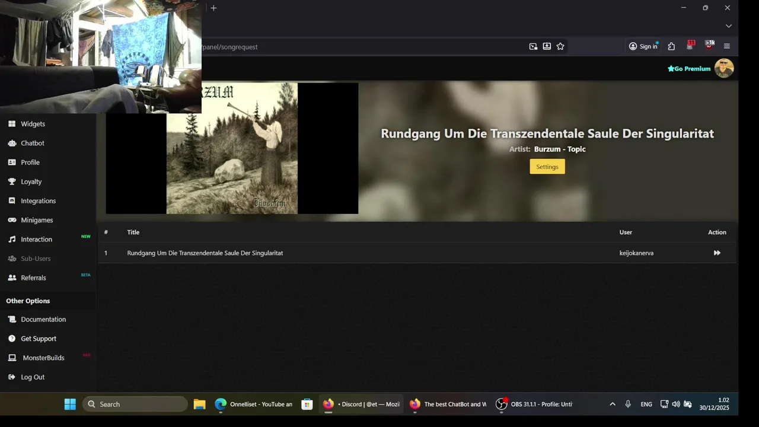Image resolution: width=759 pixels, height=427 pixels.
Task: Expand the list all tabs chevron
Action: tap(729, 26)
